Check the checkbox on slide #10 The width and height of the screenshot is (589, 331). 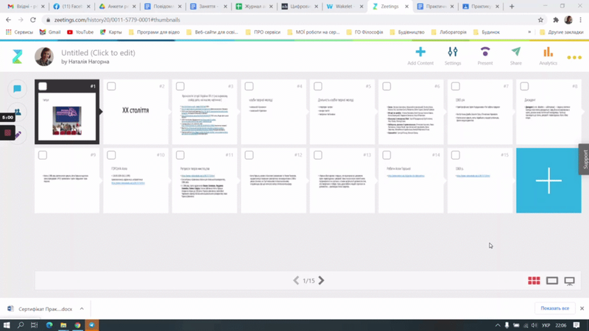point(111,155)
